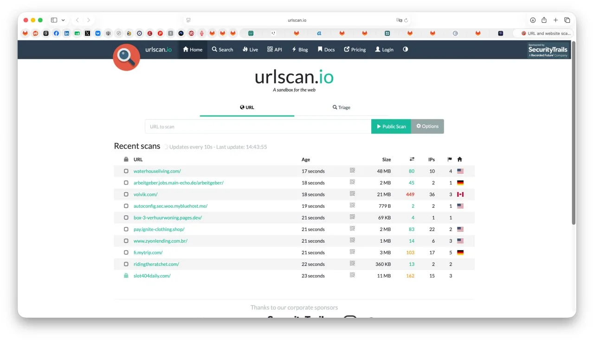Screen dimensions: 594x341
Task: Open the LinkedIn pinned tab
Action: (x=67, y=33)
